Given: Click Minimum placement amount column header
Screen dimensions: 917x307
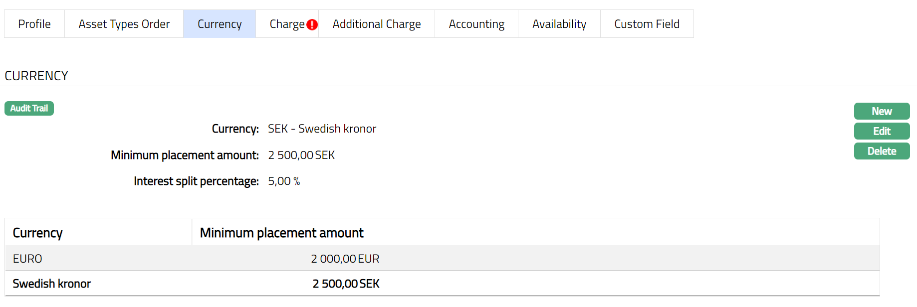Looking at the screenshot, I should pos(281,233).
